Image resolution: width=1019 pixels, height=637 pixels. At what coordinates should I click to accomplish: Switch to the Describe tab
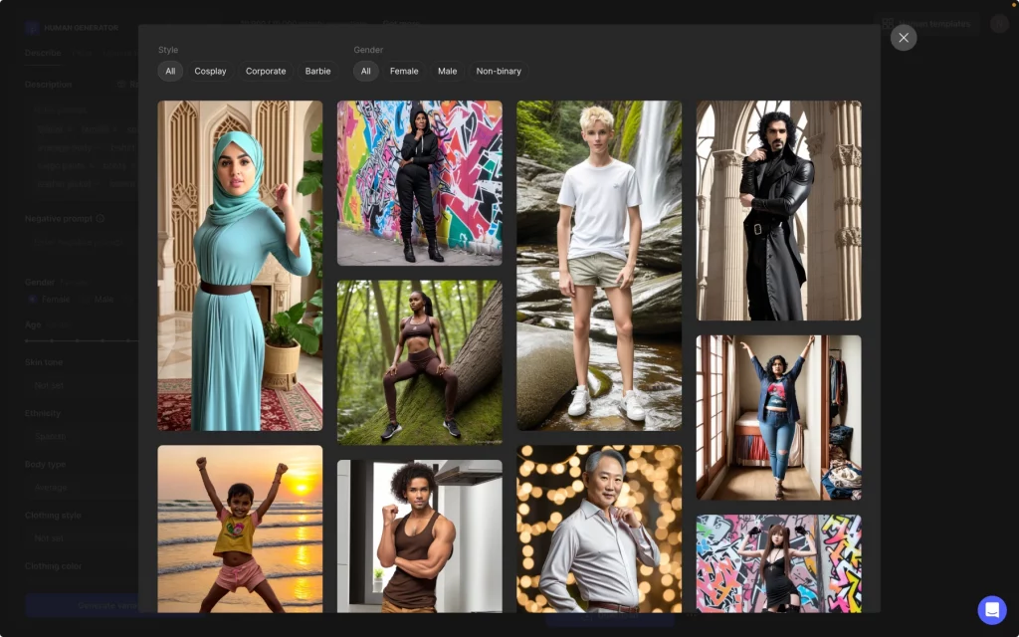tap(43, 53)
